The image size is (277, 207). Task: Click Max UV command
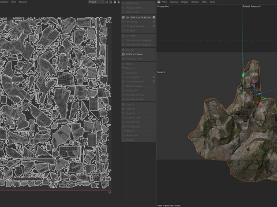click(x=138, y=50)
